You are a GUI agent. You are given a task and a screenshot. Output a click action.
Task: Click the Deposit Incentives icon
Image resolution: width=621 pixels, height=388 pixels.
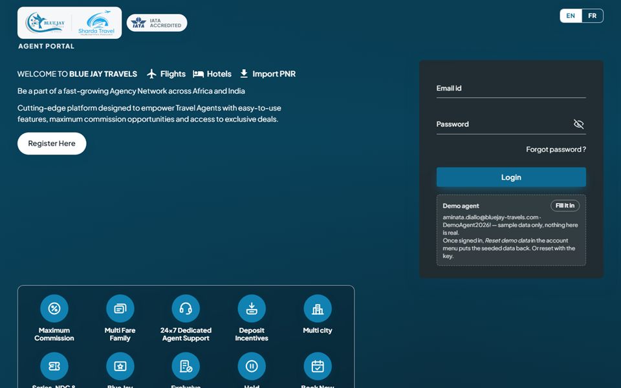pos(252,308)
